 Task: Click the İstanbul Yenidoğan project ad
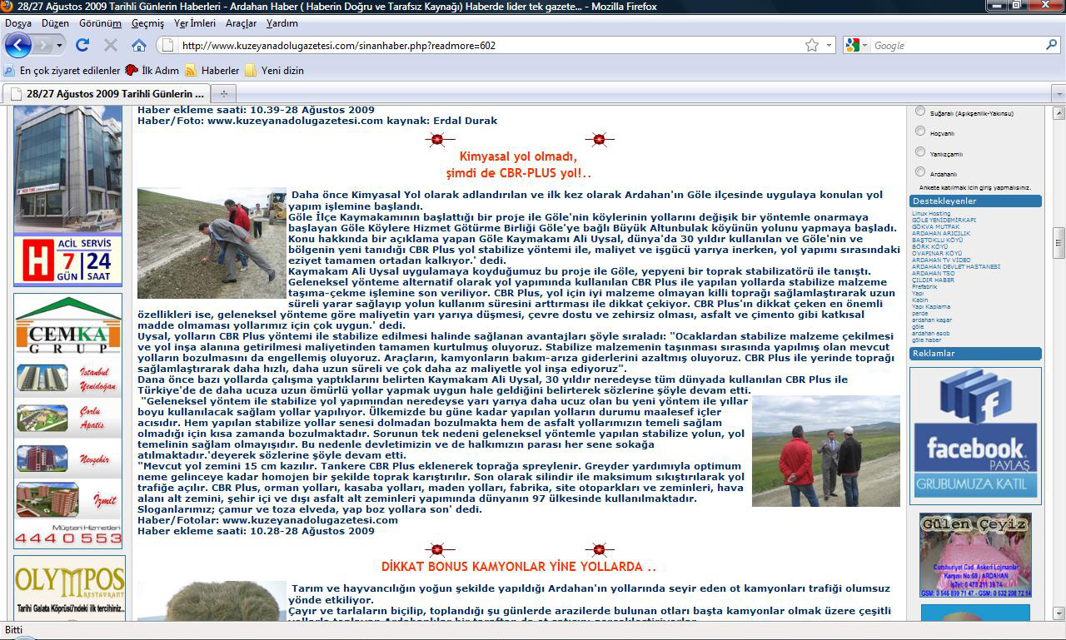point(68,380)
